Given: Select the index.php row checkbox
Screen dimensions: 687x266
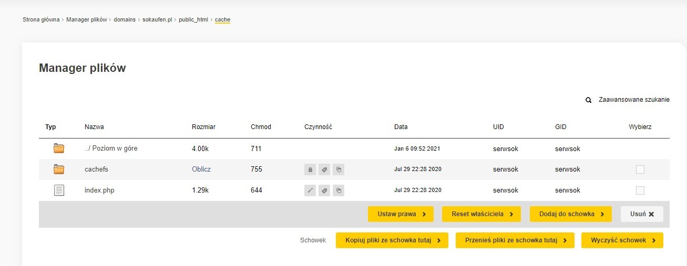Looking at the screenshot, I should click(x=640, y=190).
